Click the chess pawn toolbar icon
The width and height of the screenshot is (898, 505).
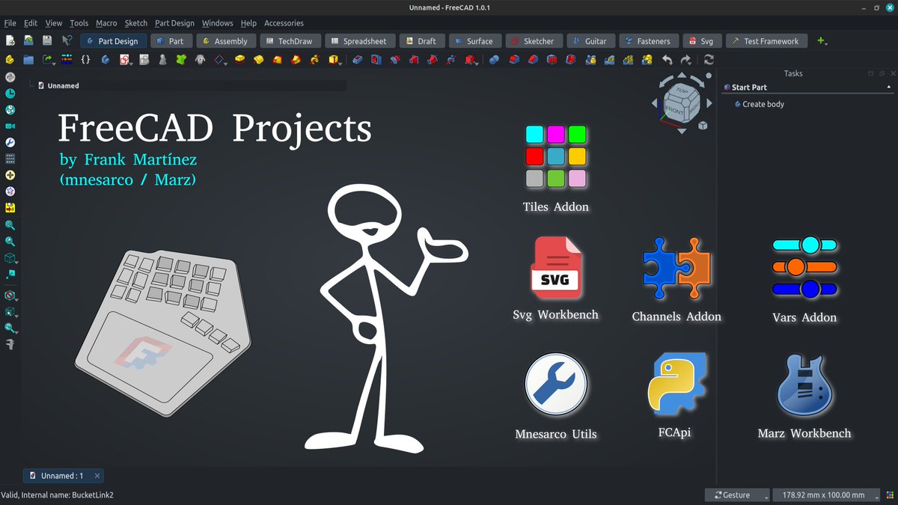pos(162,60)
